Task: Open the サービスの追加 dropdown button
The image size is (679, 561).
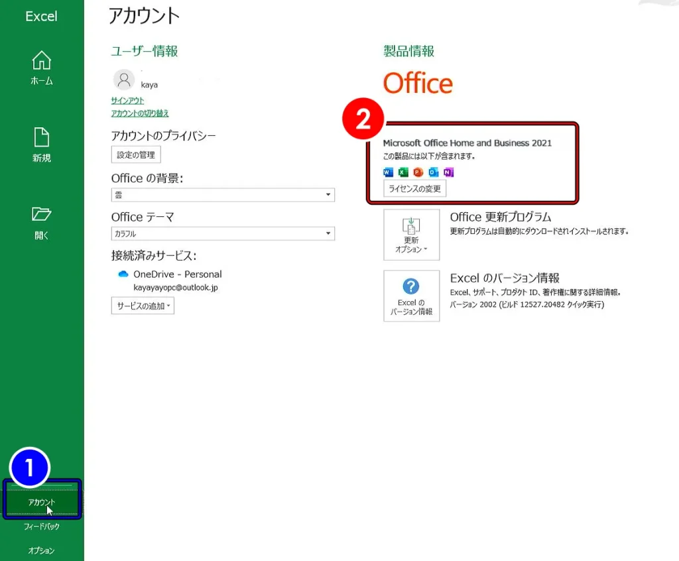Action: point(143,306)
